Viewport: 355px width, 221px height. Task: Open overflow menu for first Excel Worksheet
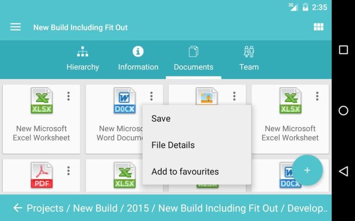click(x=68, y=96)
